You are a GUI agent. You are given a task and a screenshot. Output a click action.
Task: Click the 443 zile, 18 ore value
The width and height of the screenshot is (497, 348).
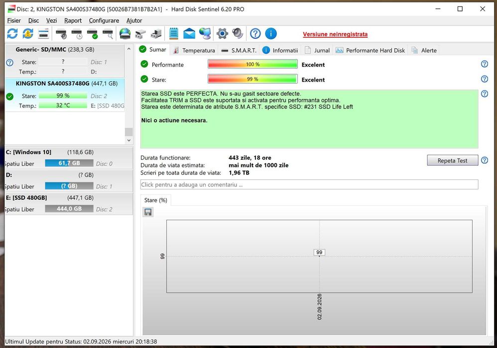tap(250, 158)
